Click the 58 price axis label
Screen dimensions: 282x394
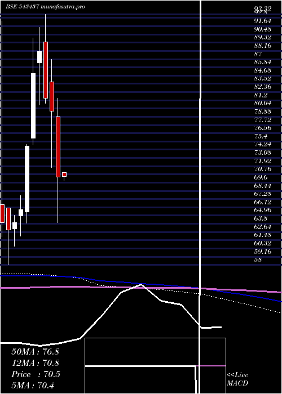(258, 259)
